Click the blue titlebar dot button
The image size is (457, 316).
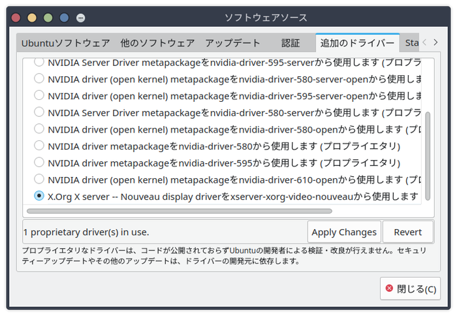click(64, 18)
